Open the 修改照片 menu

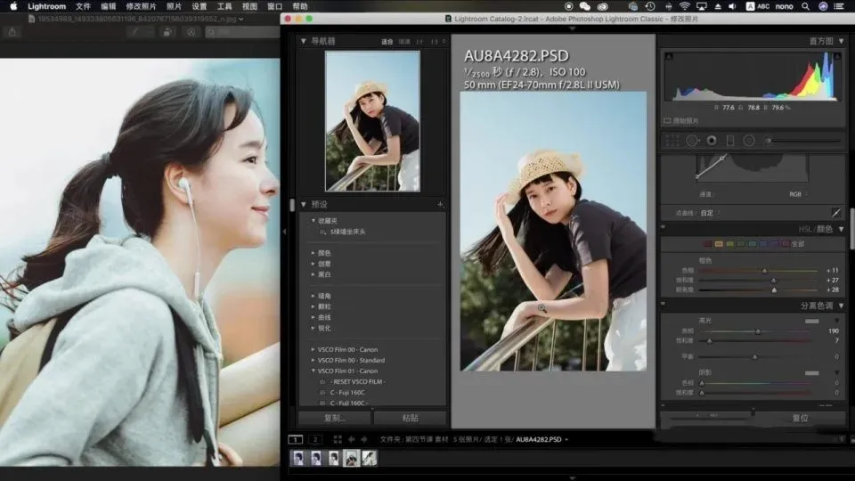(141, 6)
